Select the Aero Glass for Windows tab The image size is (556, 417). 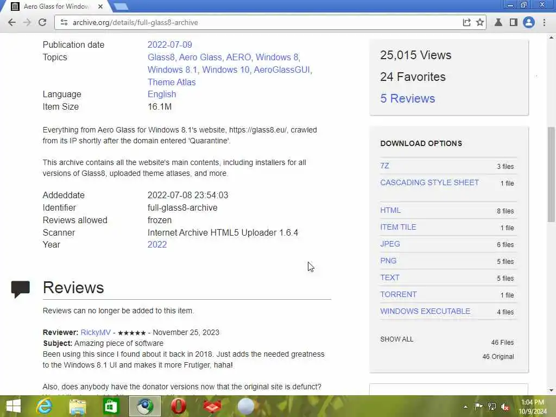point(55,7)
